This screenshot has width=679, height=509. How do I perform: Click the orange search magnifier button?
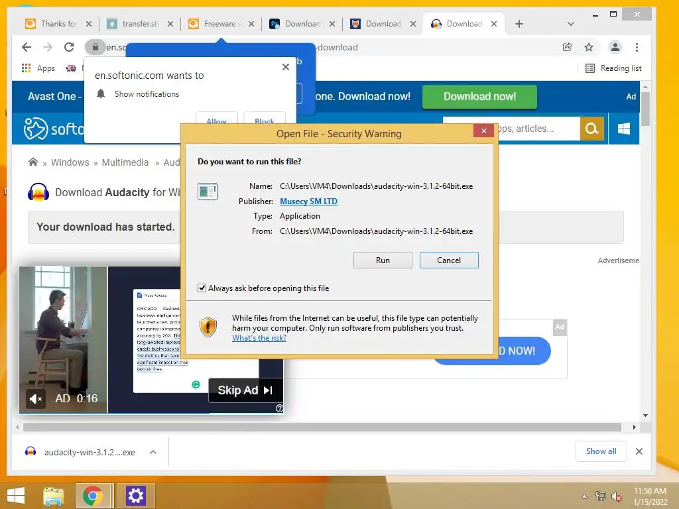coord(591,129)
